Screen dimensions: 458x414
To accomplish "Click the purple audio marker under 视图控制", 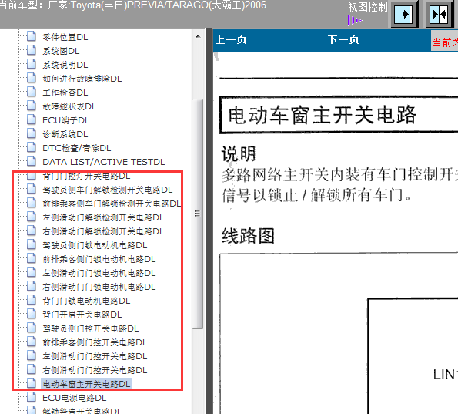I will [354, 21].
